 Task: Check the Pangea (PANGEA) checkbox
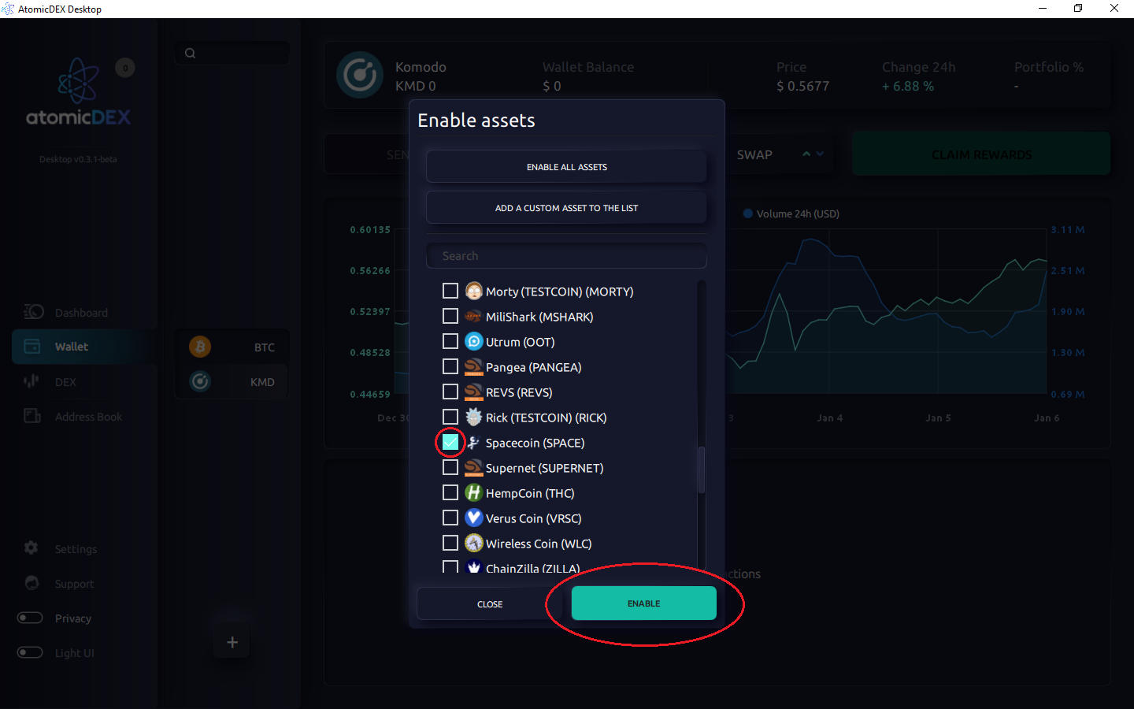450,367
